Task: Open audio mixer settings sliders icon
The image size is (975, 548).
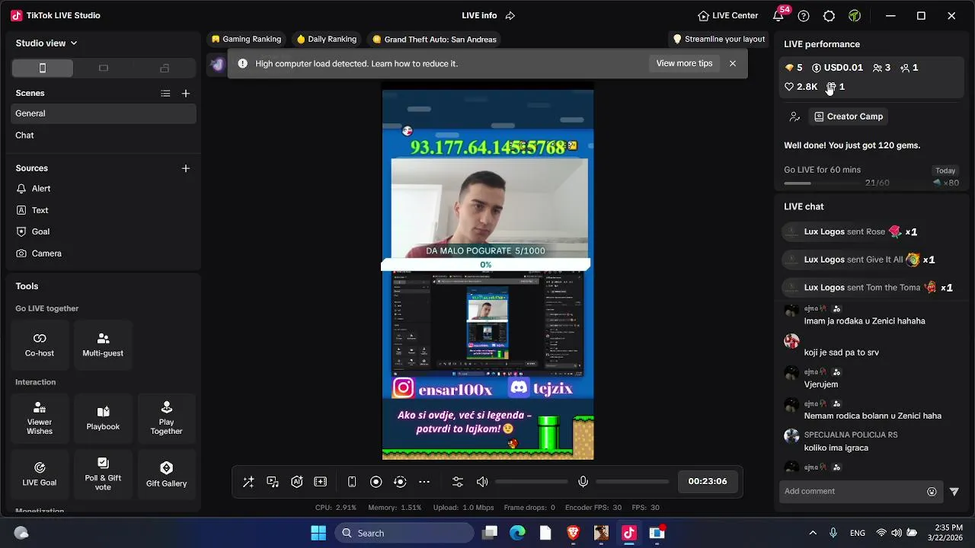Action: pos(458,482)
